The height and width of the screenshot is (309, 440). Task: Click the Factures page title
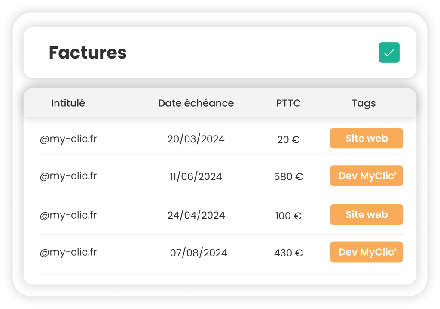[x=88, y=53]
